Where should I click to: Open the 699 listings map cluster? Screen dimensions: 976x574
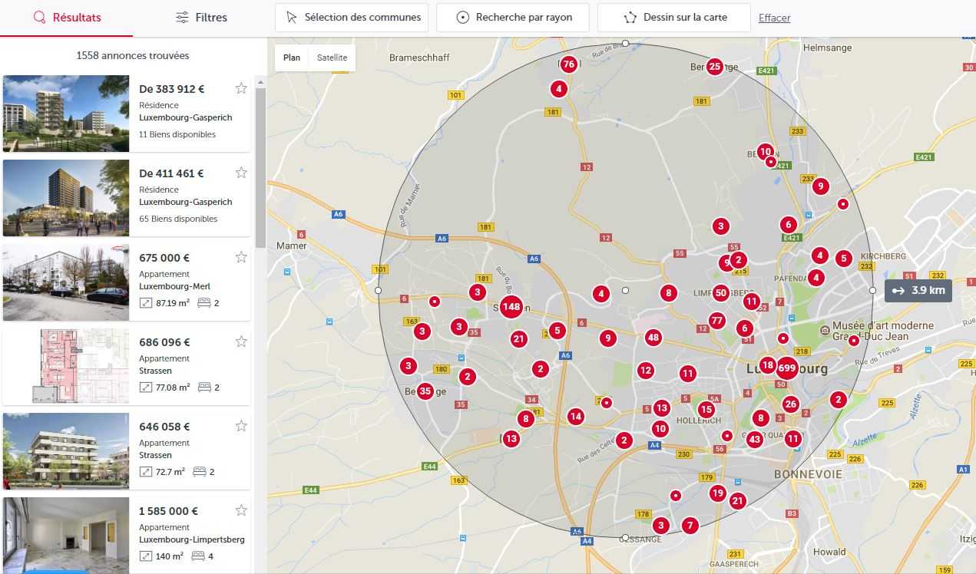[x=787, y=368]
